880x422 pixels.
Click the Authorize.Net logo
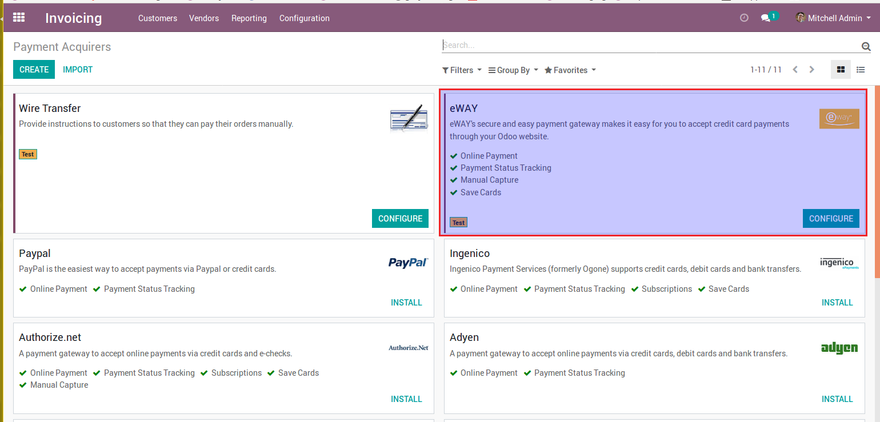tap(409, 347)
